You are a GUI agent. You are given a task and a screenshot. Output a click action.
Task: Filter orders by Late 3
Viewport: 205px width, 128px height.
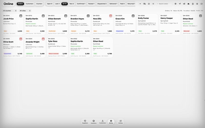pos(57,4)
